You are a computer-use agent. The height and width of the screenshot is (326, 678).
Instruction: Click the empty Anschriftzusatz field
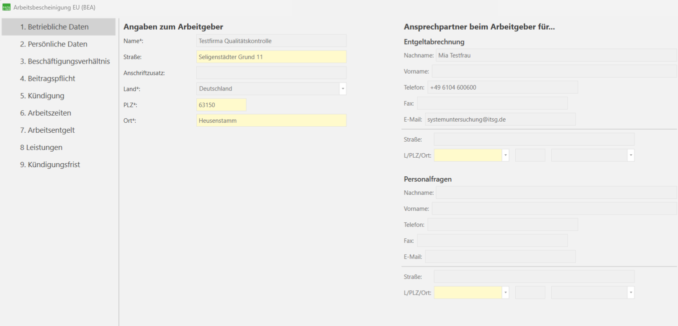(x=271, y=73)
